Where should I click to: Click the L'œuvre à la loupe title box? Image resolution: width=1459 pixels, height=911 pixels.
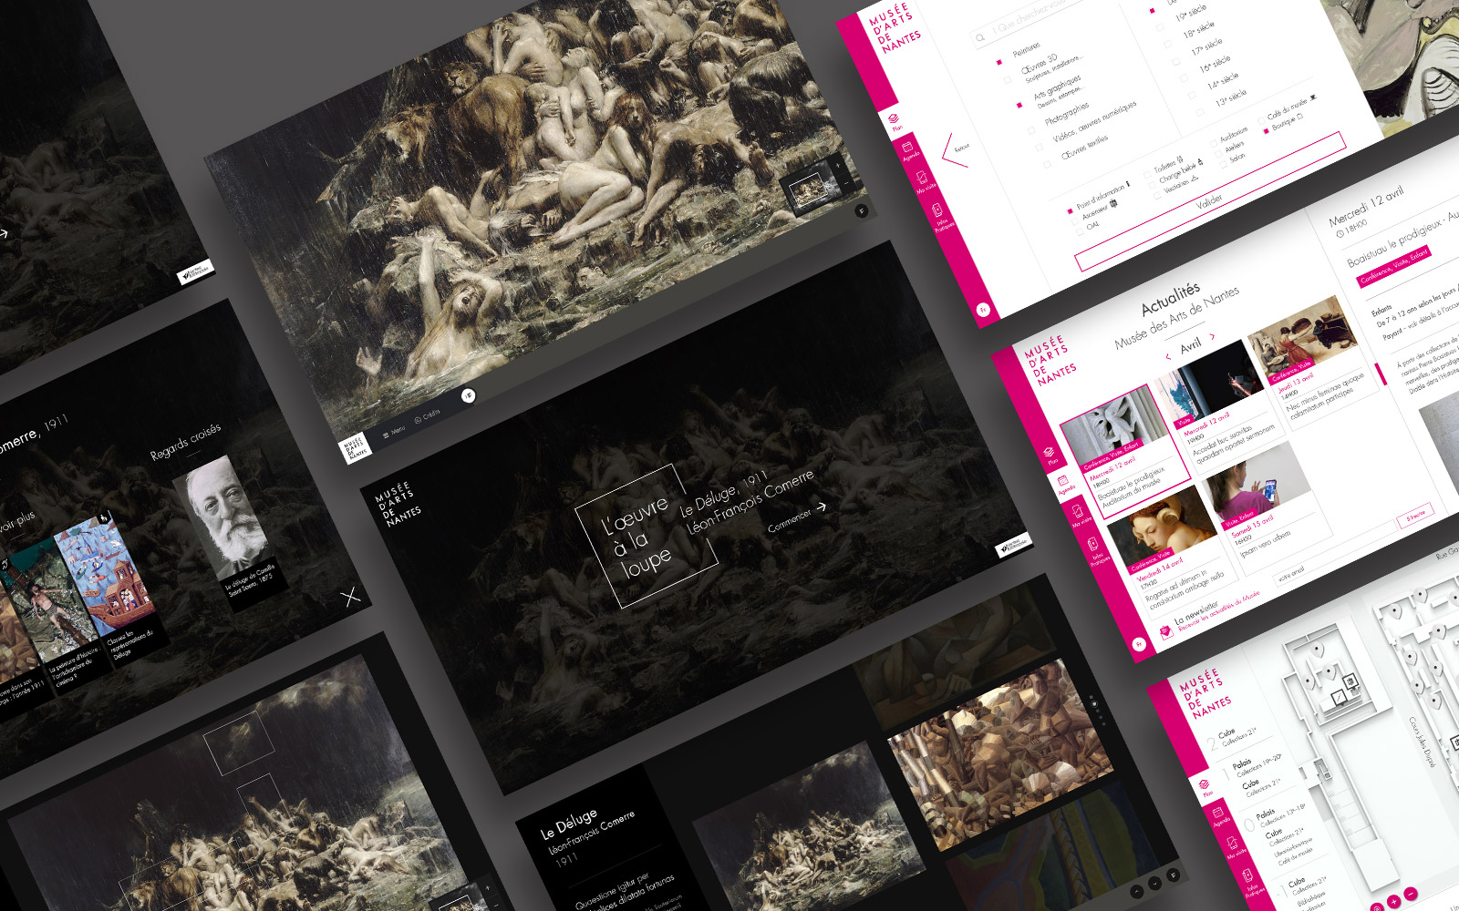click(647, 536)
